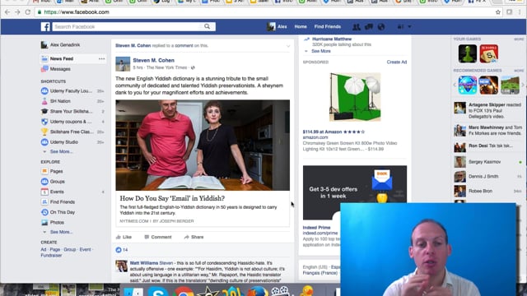Open Hurricane Matthew trending topic
The width and height of the screenshot is (527, 296).
[x=332, y=39]
